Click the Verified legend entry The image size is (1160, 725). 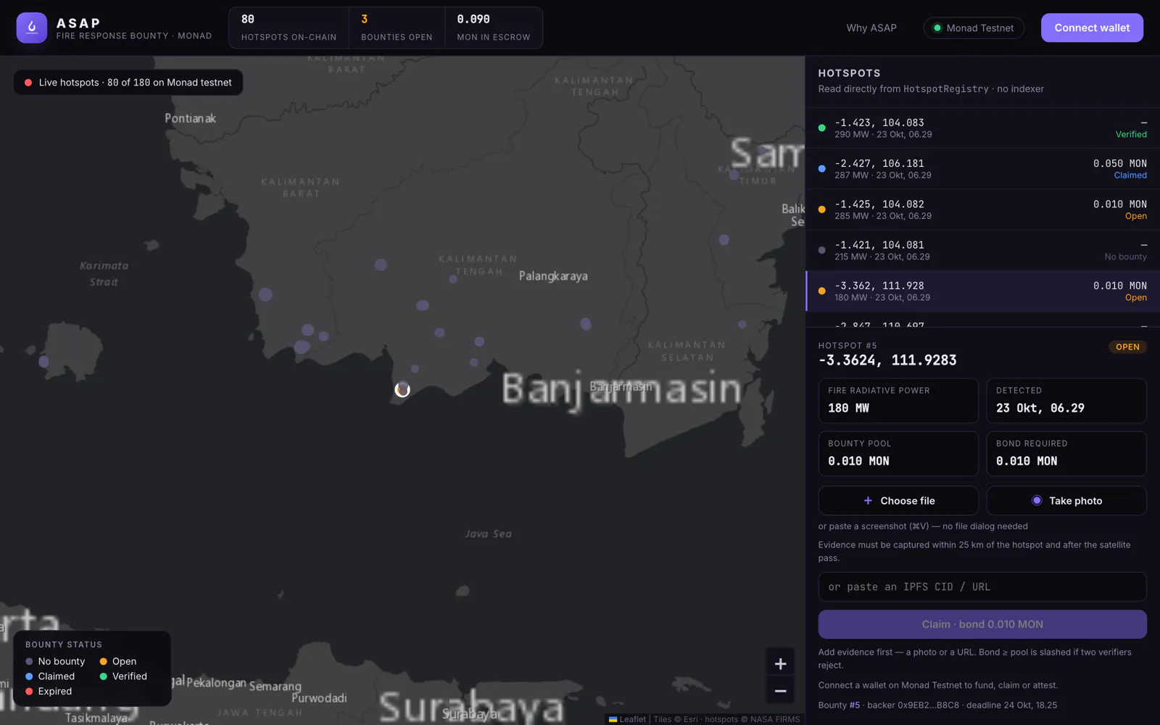[x=123, y=676]
